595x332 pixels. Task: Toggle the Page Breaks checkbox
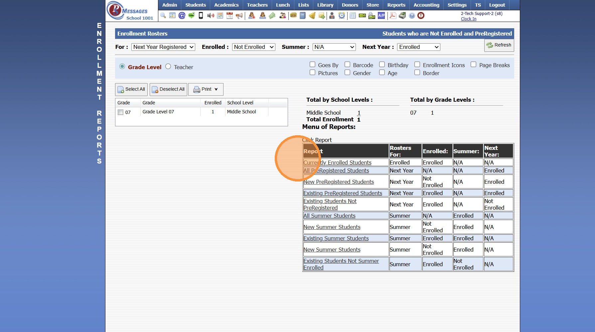[473, 64]
